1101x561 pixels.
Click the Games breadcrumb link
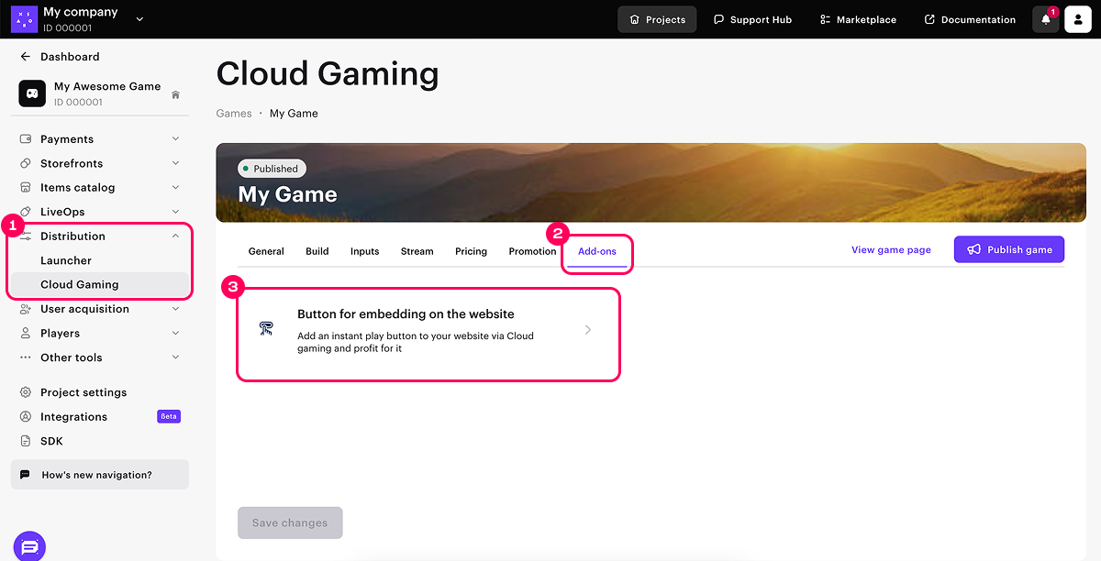coord(234,114)
